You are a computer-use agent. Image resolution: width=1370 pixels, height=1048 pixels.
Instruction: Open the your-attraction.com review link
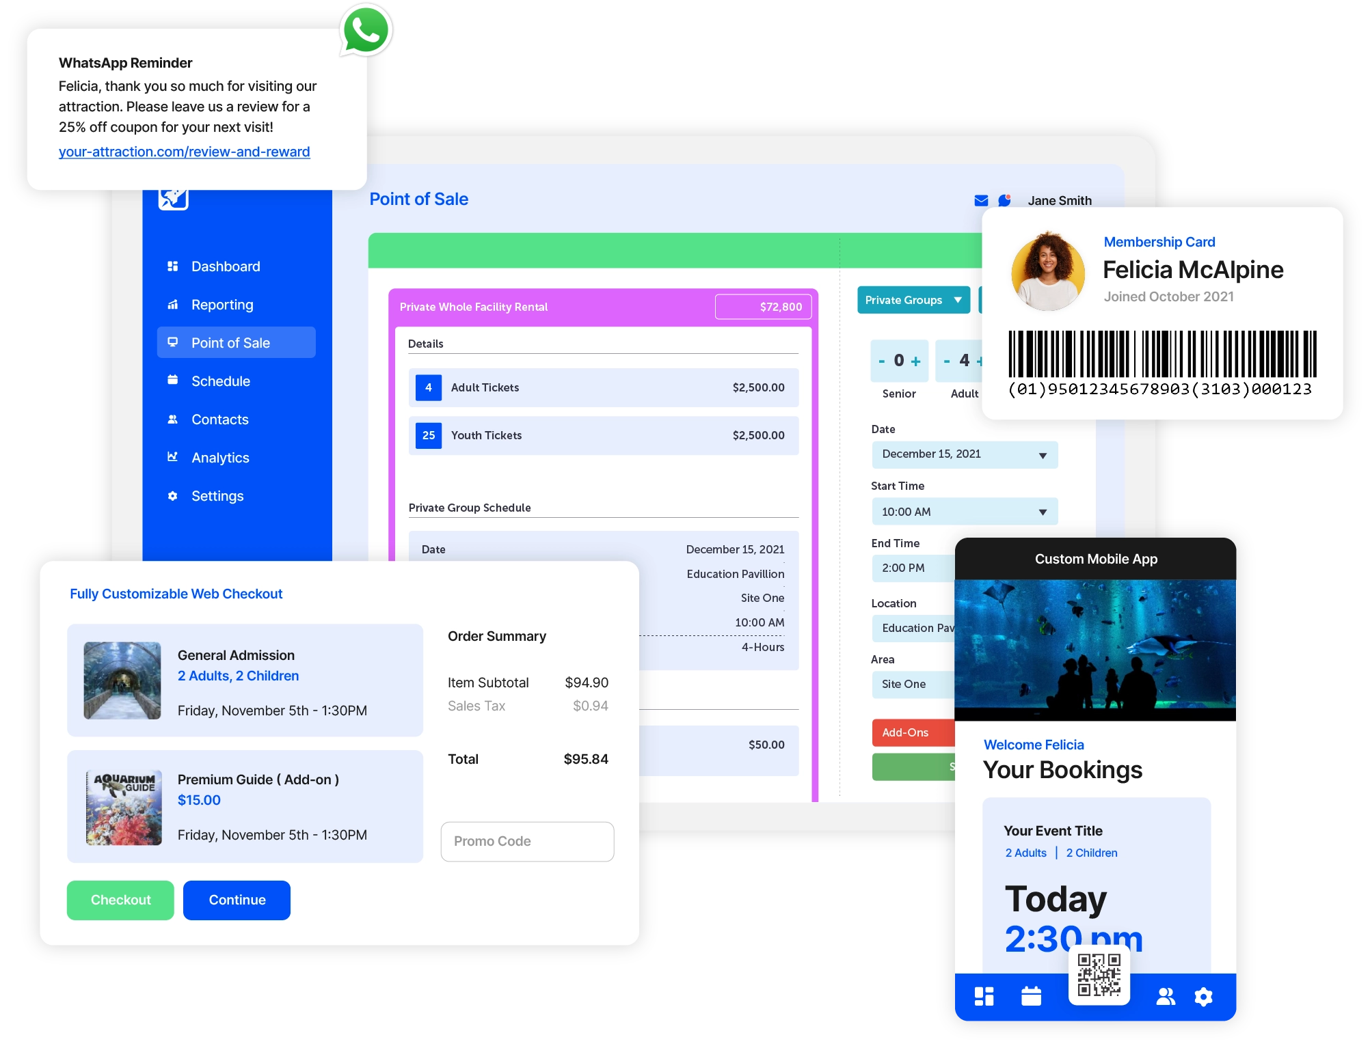(x=185, y=152)
